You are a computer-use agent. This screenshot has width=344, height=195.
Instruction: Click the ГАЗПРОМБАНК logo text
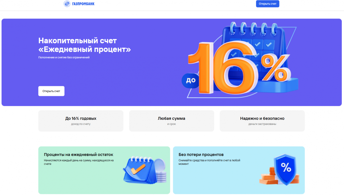pos(83,4)
